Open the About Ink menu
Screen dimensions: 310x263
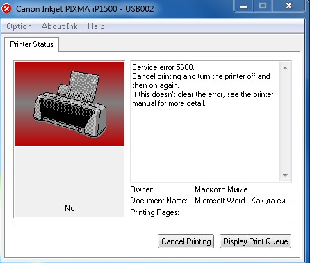coord(60,26)
